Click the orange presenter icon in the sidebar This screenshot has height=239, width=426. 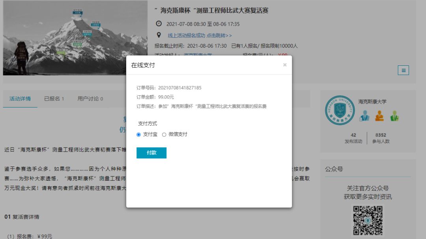pos(379,117)
